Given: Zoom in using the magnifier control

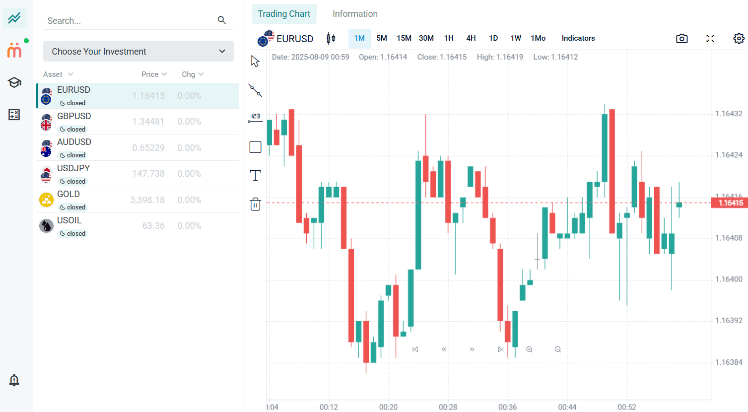Looking at the screenshot, I should tap(529, 349).
